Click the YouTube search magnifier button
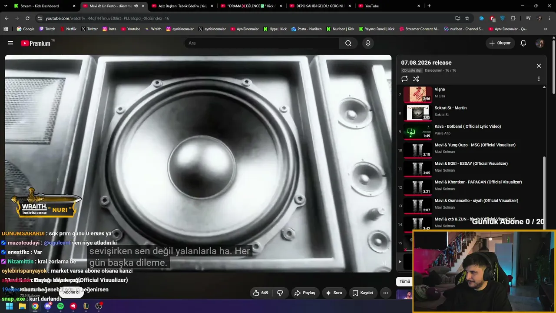556x313 pixels. (x=348, y=43)
